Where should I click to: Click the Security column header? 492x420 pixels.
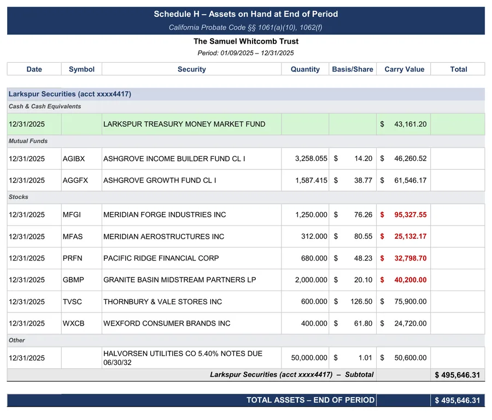192,69
